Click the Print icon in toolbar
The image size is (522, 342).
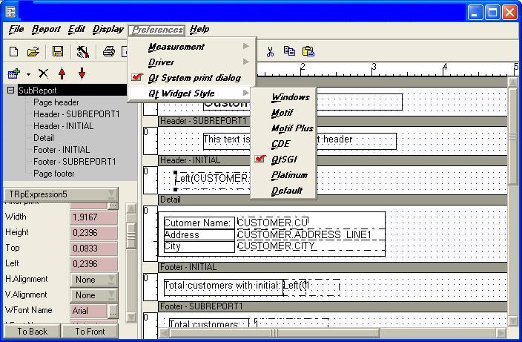coord(109,52)
